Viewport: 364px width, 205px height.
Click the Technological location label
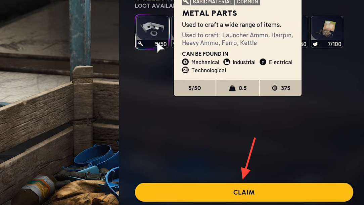pyautogui.click(x=209, y=71)
